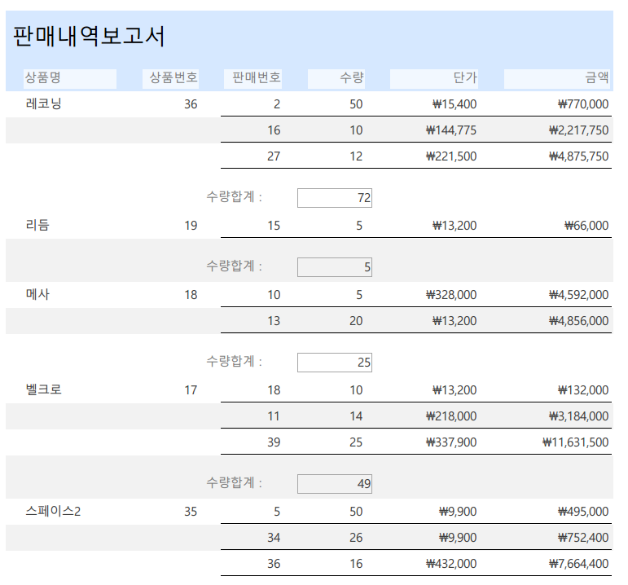
Task: Click the 수량 column header
Action: click(x=336, y=78)
